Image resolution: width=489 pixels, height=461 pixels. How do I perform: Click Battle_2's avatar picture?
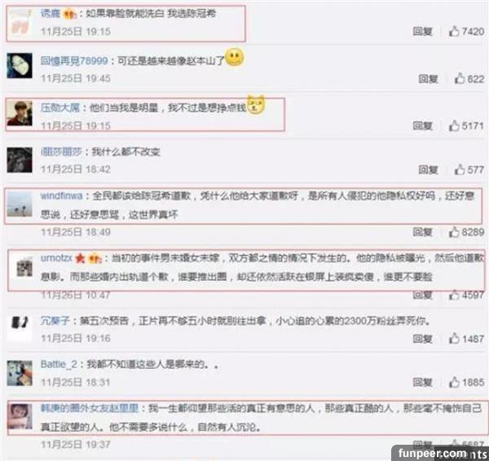[20, 373]
